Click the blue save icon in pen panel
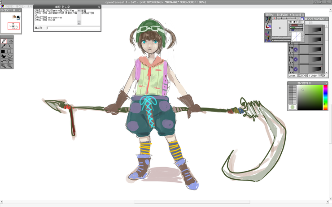This screenshot has width=332, height=207. pos(302,18)
